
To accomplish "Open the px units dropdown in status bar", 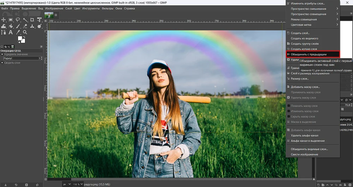I will point(67,184).
